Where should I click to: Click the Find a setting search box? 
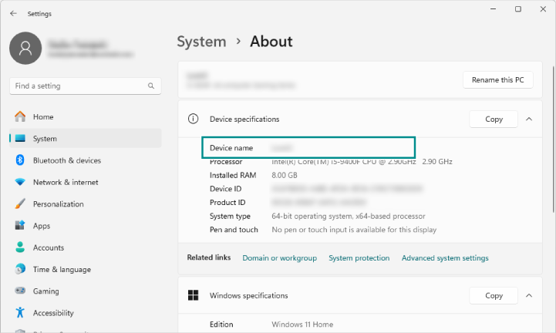coord(77,86)
